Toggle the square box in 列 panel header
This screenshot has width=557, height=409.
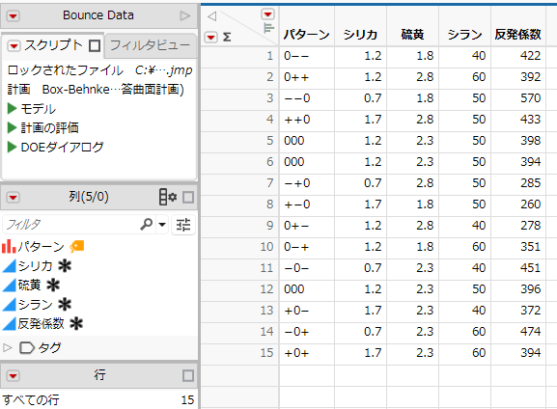pos(188,198)
